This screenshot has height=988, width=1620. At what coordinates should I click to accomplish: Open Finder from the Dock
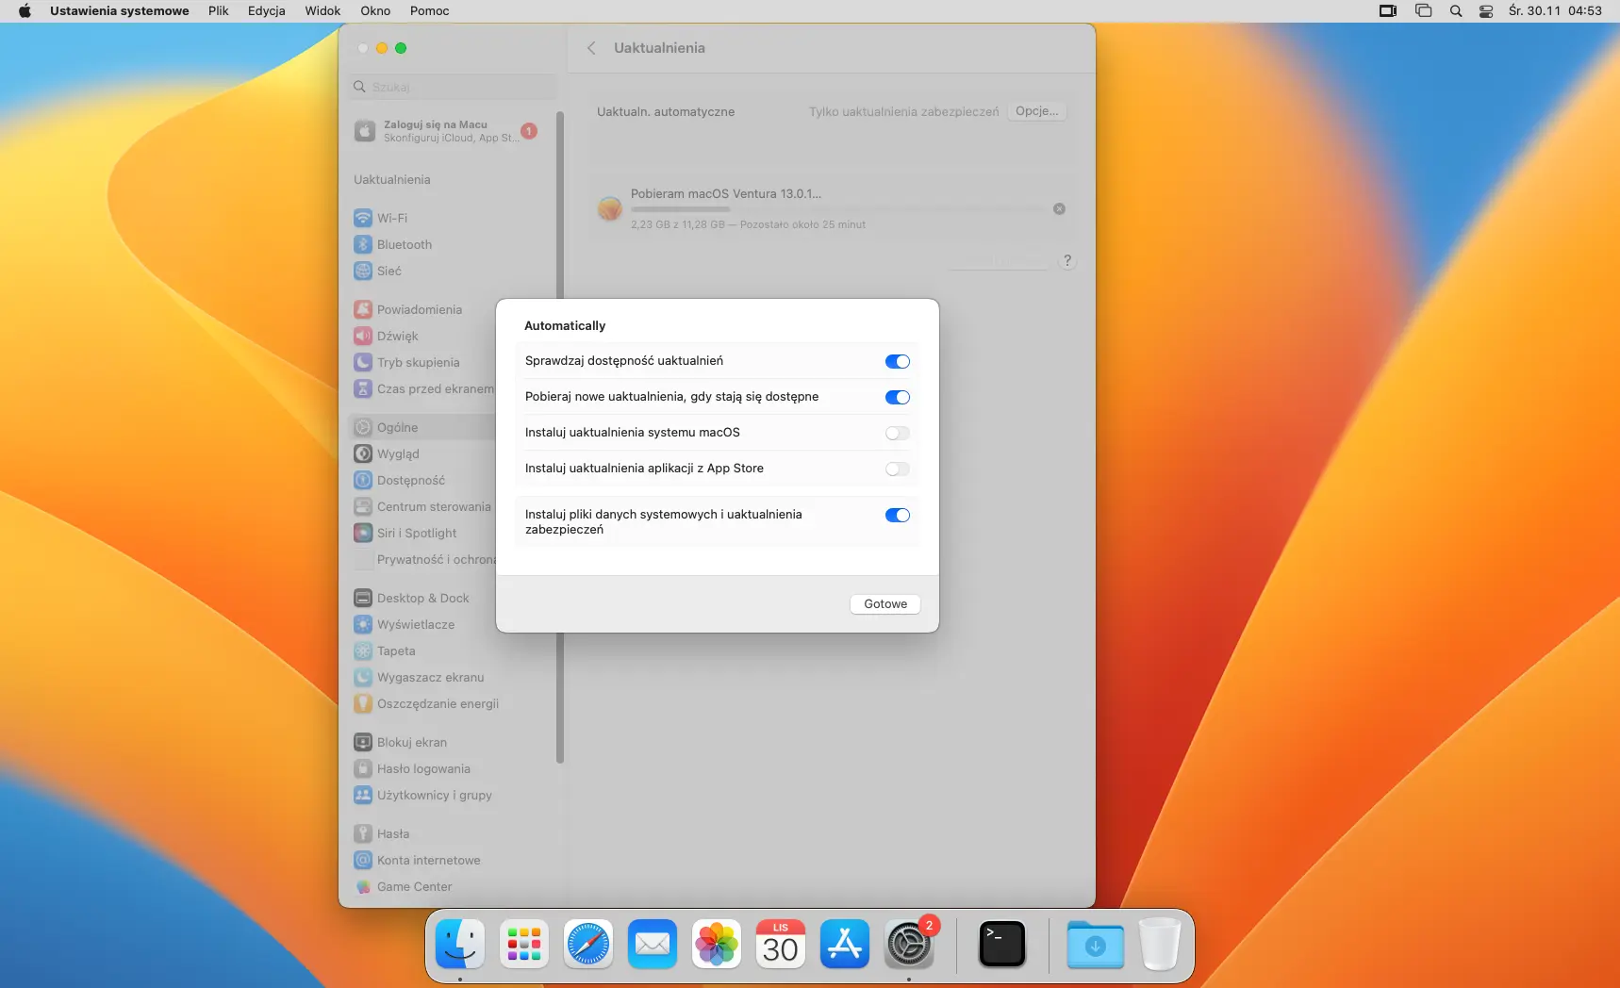[x=460, y=944]
